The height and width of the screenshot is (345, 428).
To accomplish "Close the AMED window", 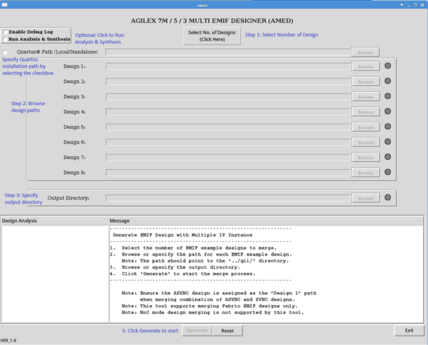I will 423,5.
